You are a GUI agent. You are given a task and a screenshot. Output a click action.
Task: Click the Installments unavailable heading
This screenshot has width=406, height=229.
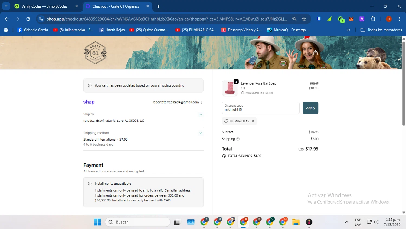113,184
